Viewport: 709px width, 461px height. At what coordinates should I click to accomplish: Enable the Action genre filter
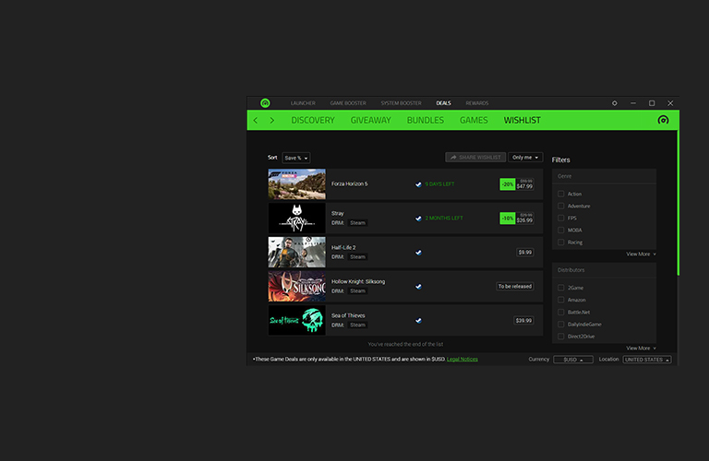click(x=561, y=194)
